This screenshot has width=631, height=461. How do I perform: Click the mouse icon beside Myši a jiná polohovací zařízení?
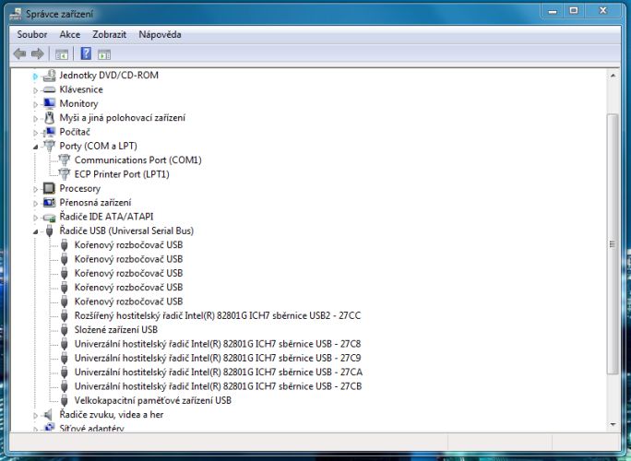pos(49,117)
